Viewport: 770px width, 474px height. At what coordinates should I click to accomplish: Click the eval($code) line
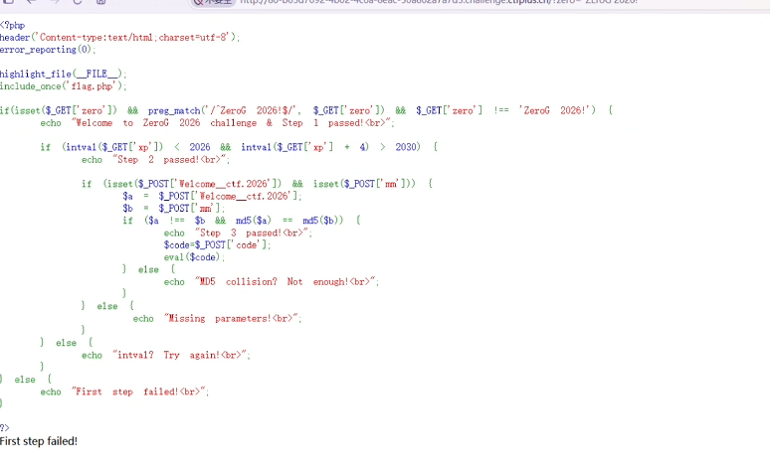[x=194, y=257]
